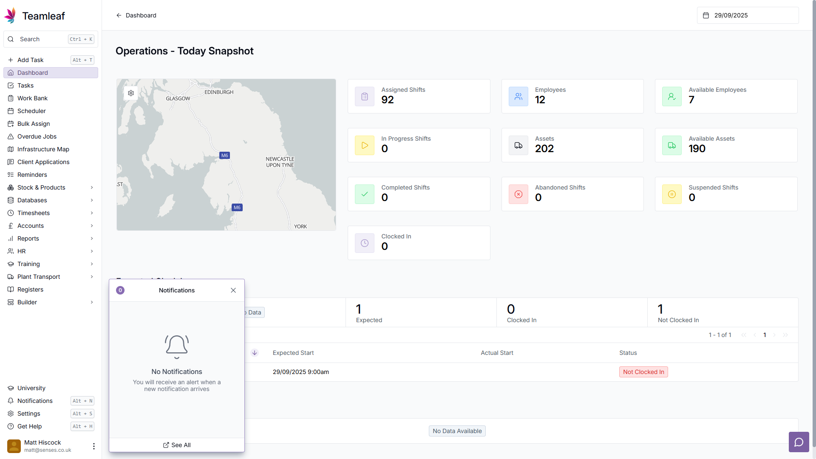Expand the Reports menu chevron

[x=92, y=238]
